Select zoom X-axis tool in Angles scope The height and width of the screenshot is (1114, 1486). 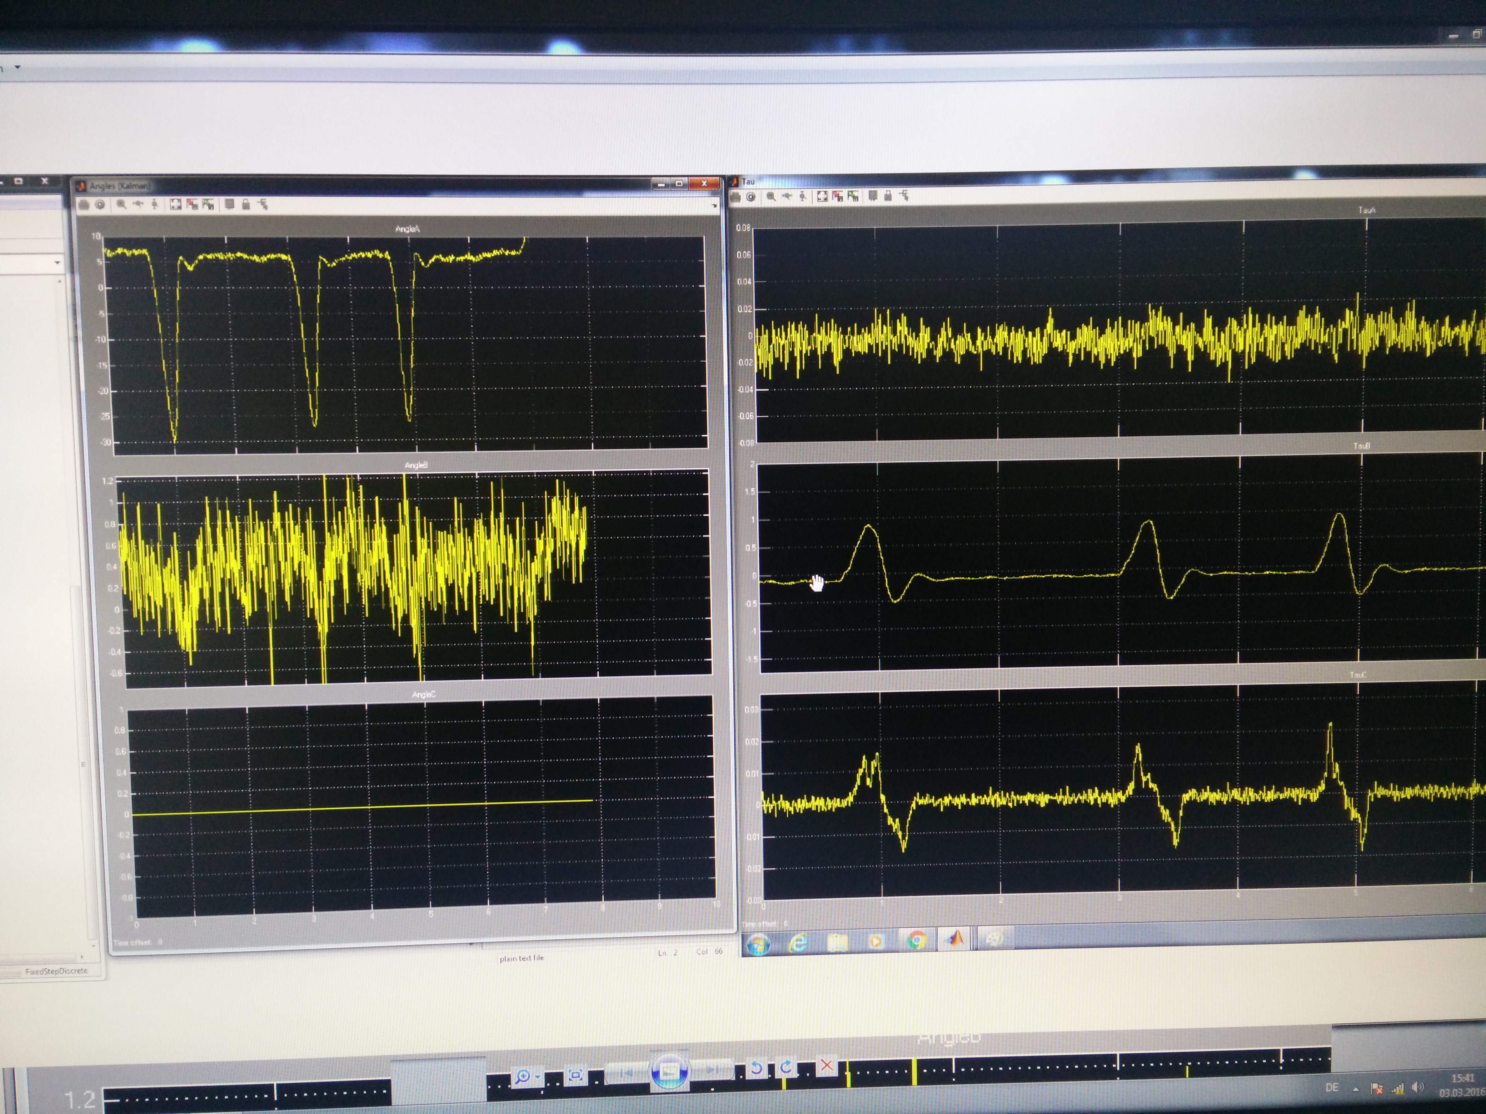(x=138, y=204)
